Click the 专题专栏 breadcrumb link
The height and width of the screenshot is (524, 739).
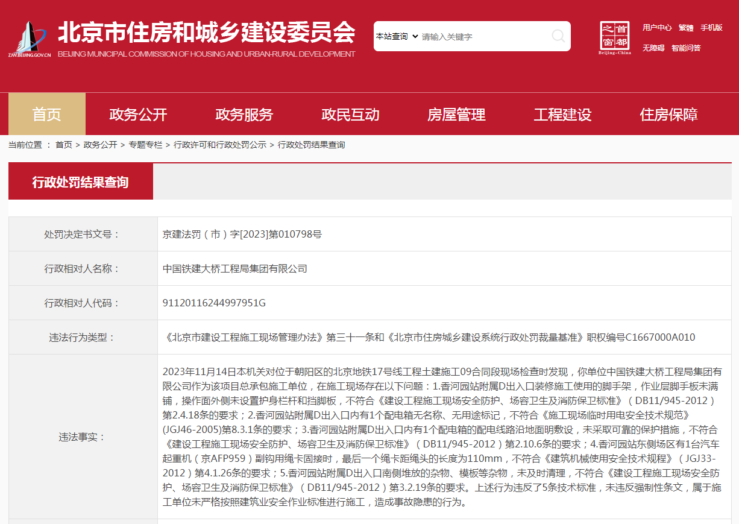(x=145, y=145)
